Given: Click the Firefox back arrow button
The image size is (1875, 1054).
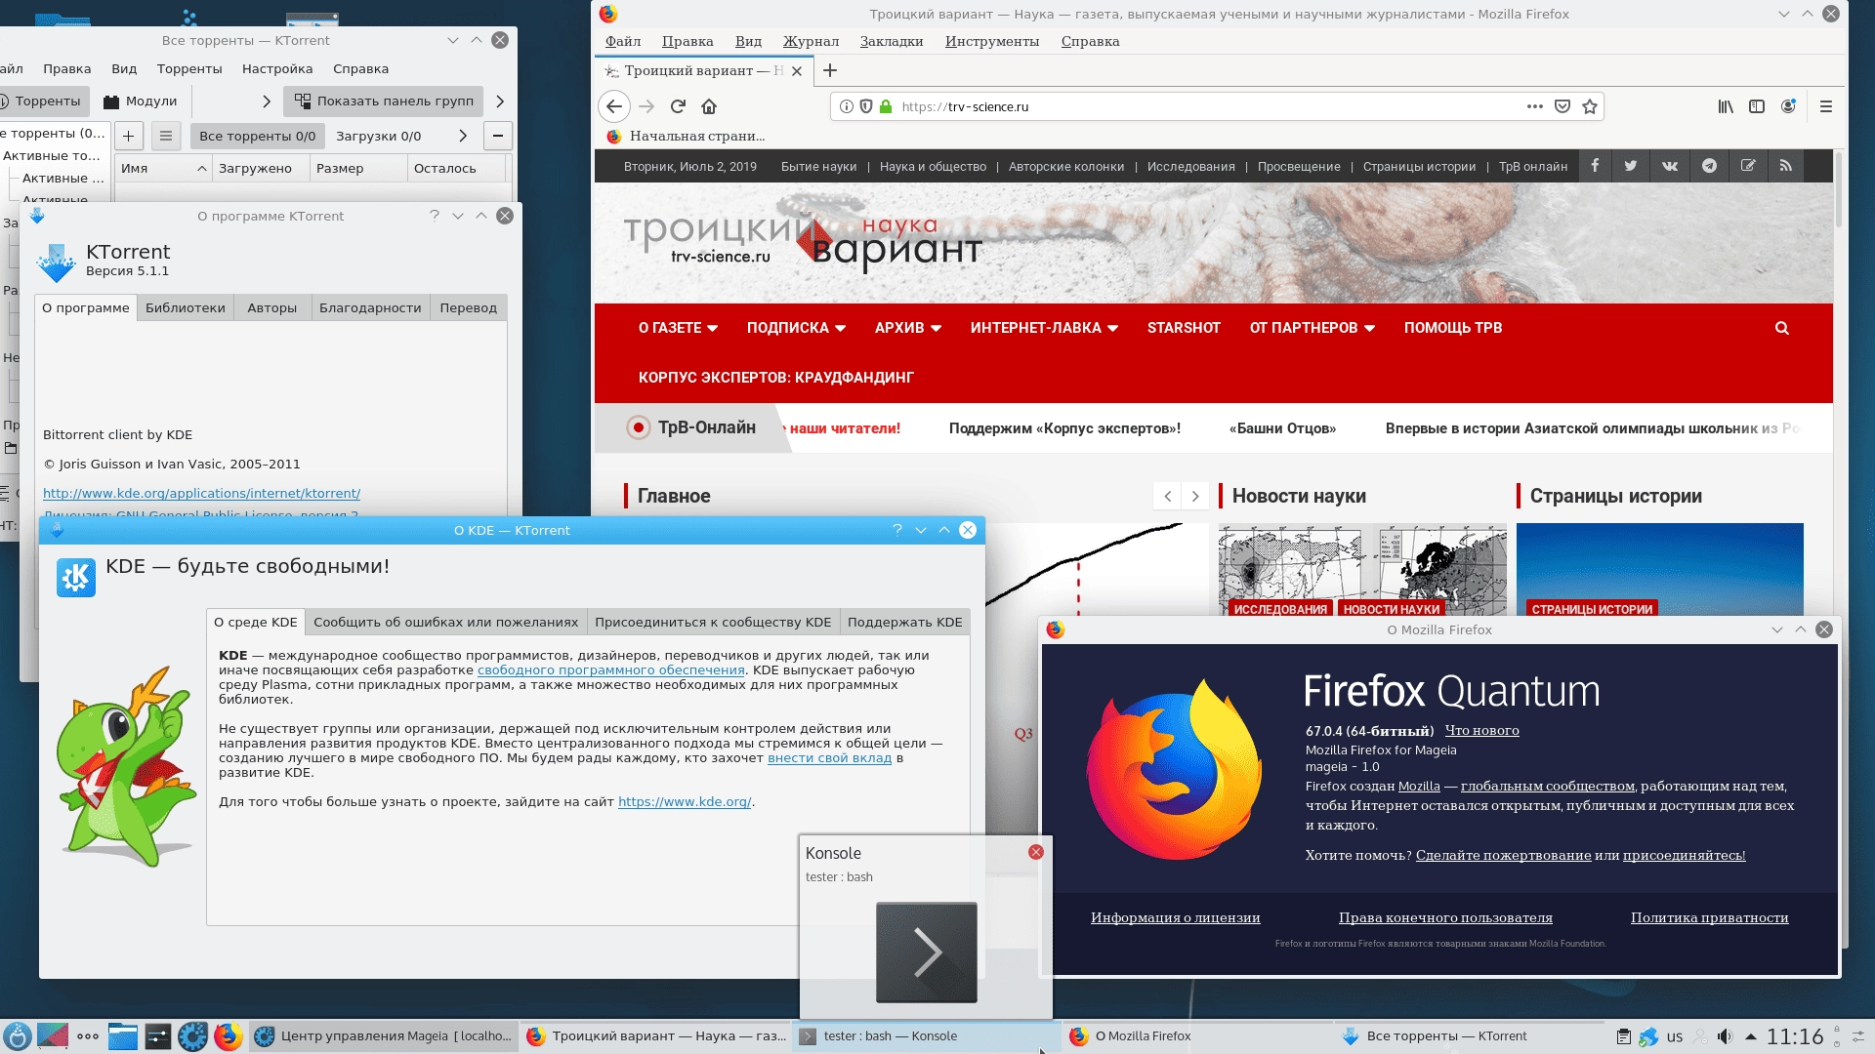Looking at the screenshot, I should (613, 106).
